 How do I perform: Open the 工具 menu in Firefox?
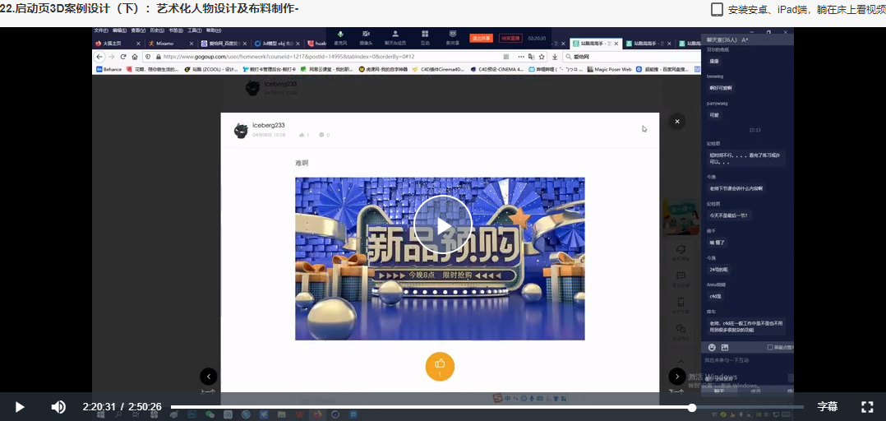click(194, 30)
